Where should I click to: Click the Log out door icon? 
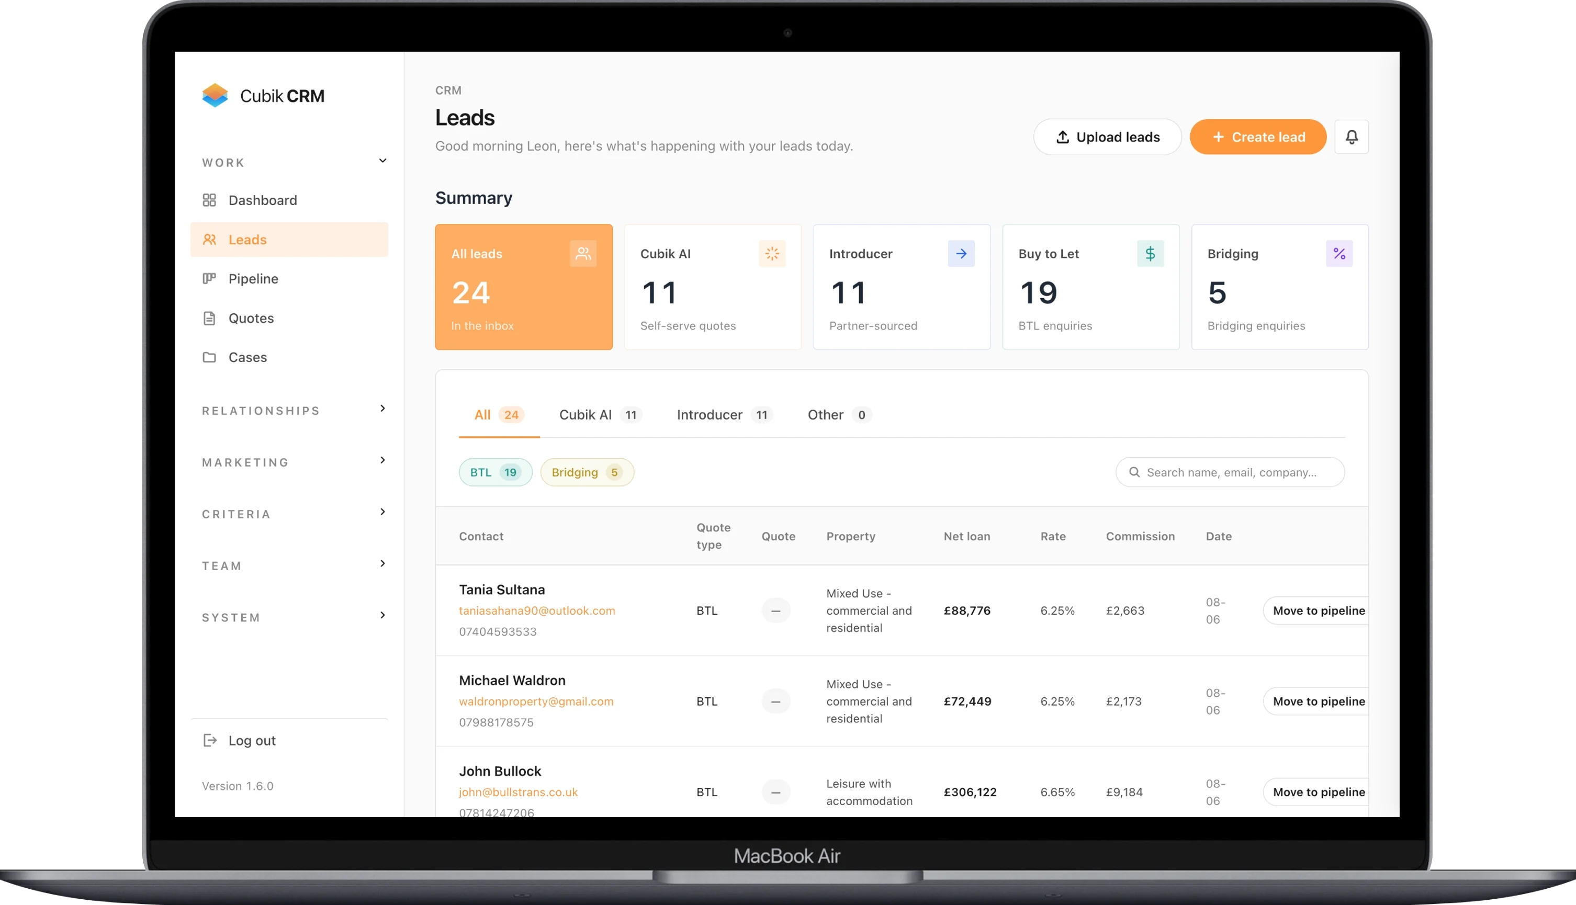click(x=210, y=740)
